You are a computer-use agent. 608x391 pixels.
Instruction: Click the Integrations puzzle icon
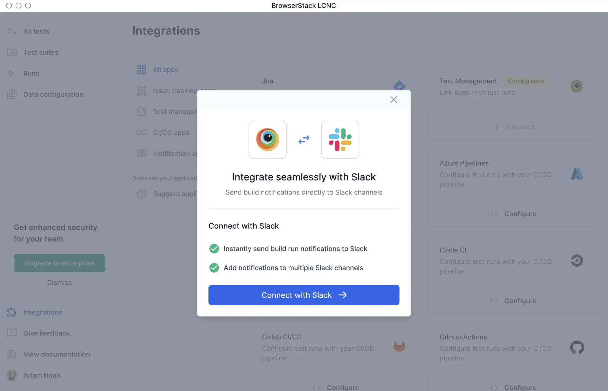tap(12, 312)
